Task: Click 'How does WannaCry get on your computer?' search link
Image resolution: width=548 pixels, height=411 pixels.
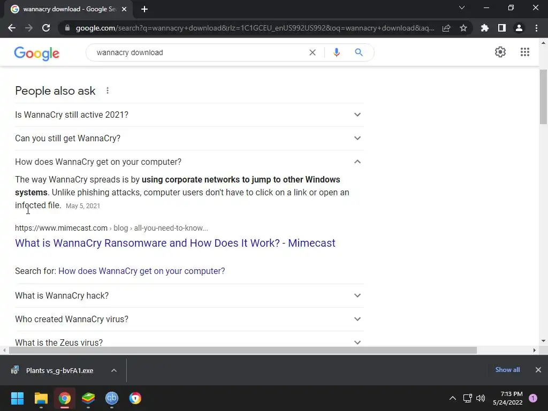Action: point(141,271)
